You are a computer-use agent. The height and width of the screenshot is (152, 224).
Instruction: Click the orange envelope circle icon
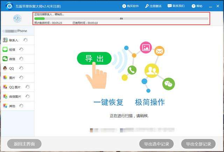[x=160, y=51]
